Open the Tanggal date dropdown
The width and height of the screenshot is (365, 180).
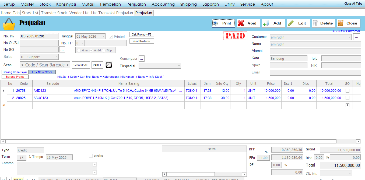click(x=104, y=36)
